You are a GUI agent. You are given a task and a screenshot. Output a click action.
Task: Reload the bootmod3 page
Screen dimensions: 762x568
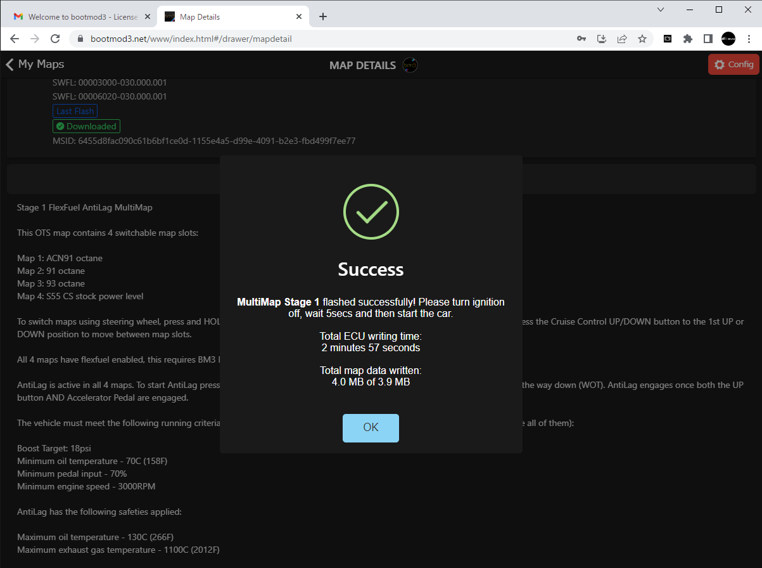pyautogui.click(x=55, y=39)
